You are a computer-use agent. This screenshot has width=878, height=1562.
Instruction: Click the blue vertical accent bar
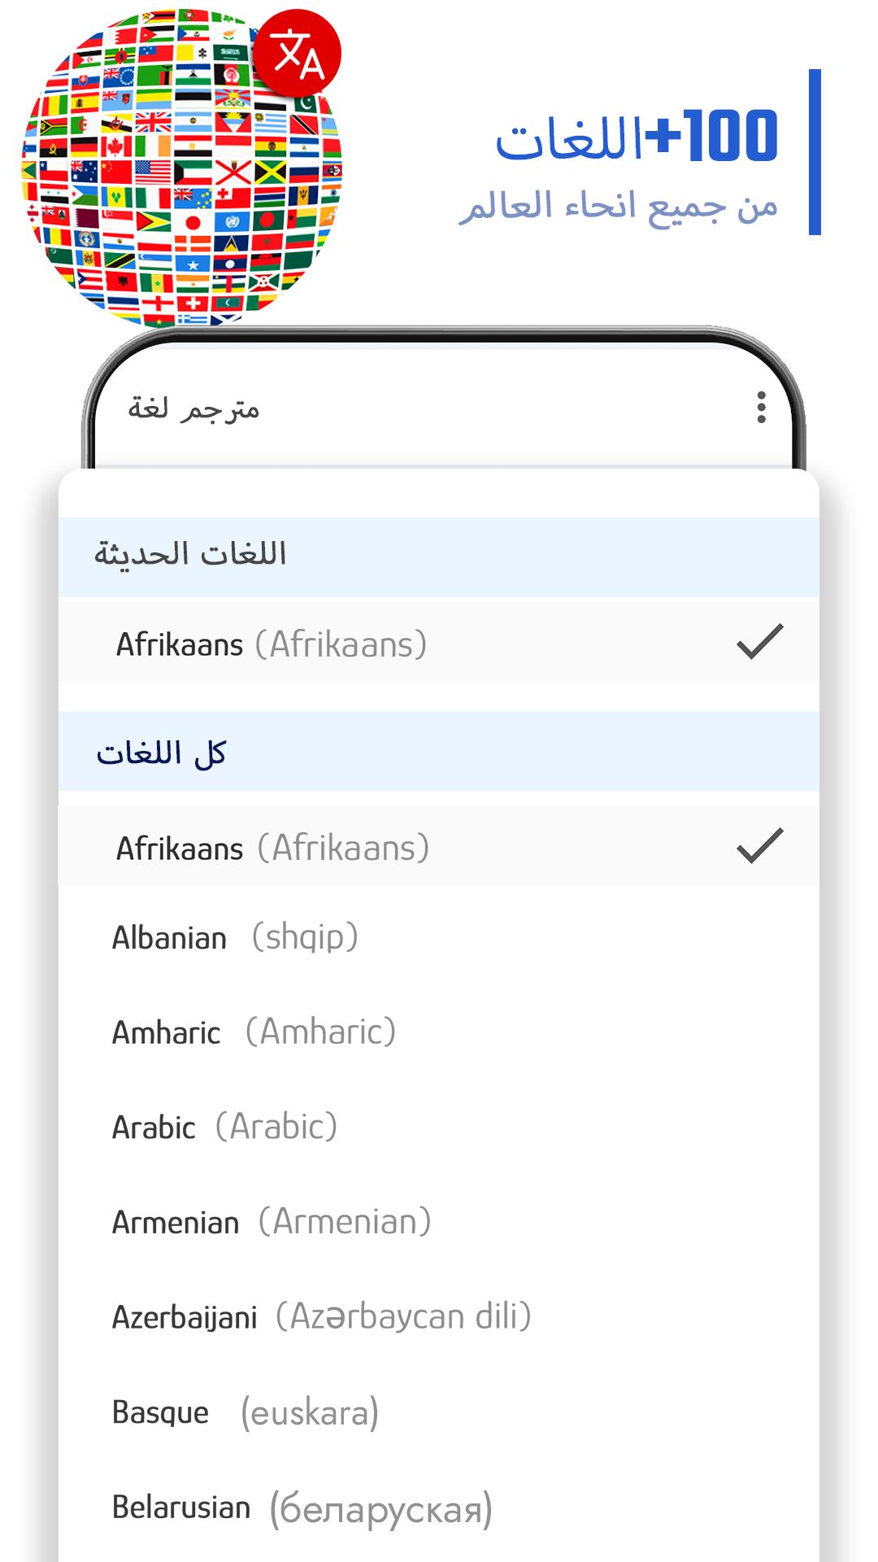pyautogui.click(x=815, y=152)
